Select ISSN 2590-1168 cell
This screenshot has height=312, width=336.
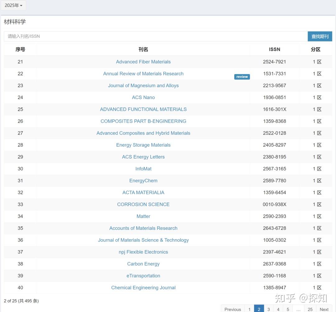(274, 276)
